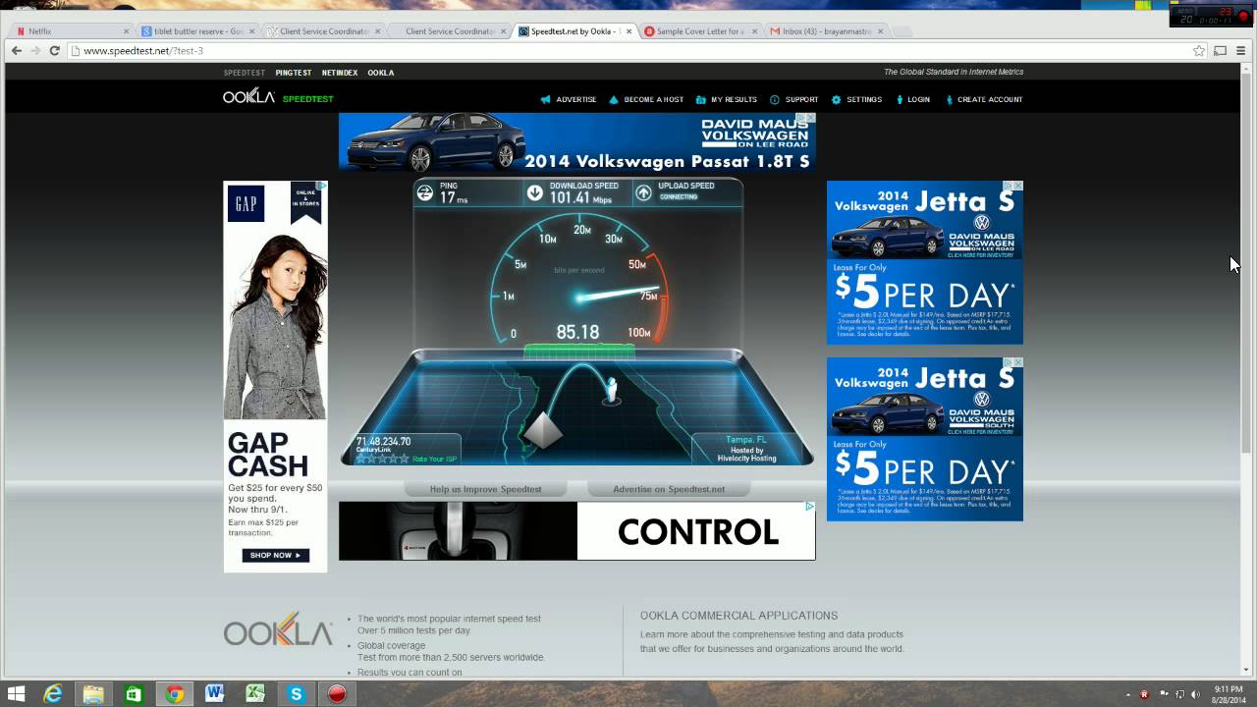This screenshot has height=707, width=1257.
Task: Click the Advertise megaphone icon
Action: [545, 99]
